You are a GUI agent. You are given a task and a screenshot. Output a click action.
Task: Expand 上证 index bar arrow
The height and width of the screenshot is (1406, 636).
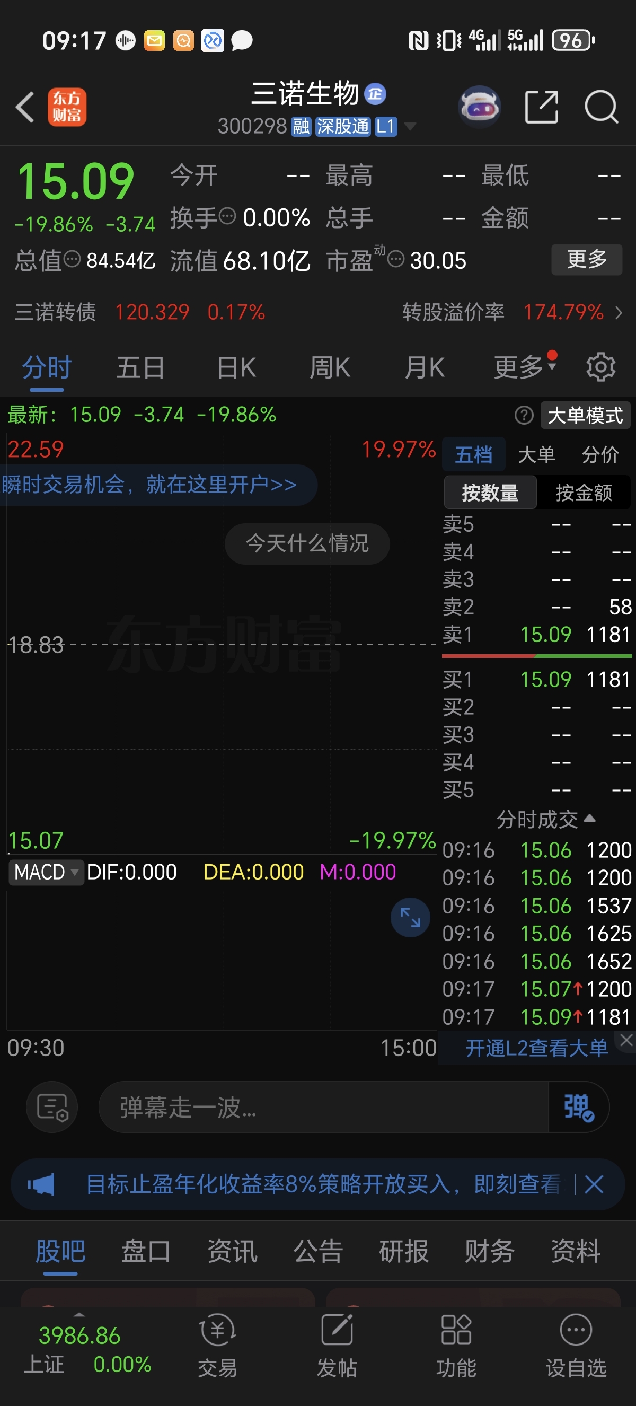[x=79, y=1314]
